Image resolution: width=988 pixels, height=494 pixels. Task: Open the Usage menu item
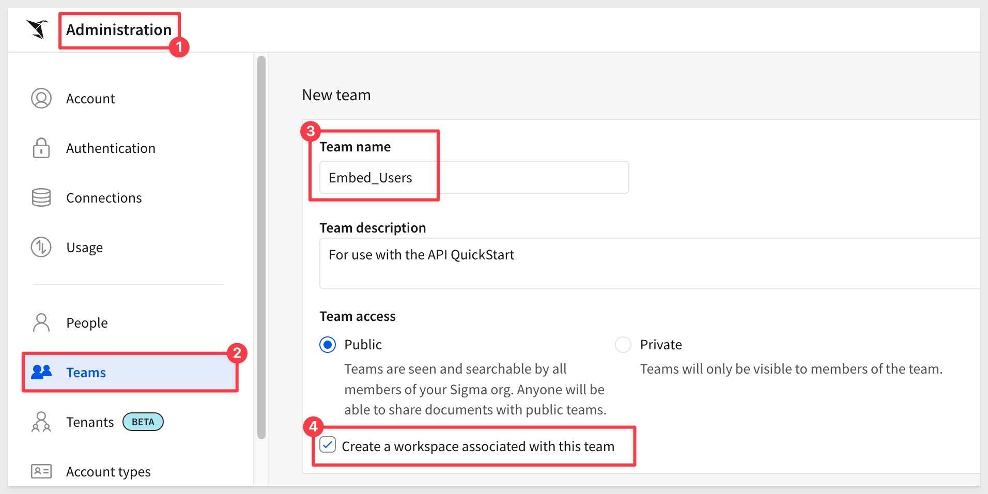(85, 248)
